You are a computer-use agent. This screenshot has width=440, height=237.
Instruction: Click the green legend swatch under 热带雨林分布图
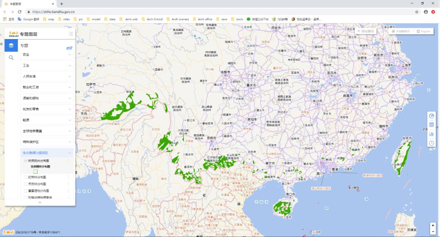point(35,172)
